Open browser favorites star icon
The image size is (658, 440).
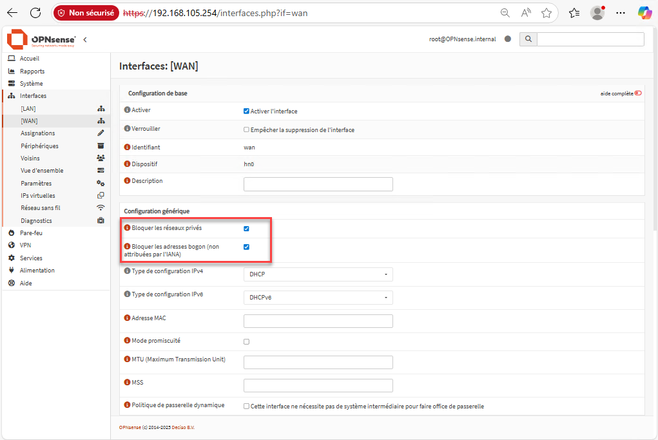(x=547, y=13)
